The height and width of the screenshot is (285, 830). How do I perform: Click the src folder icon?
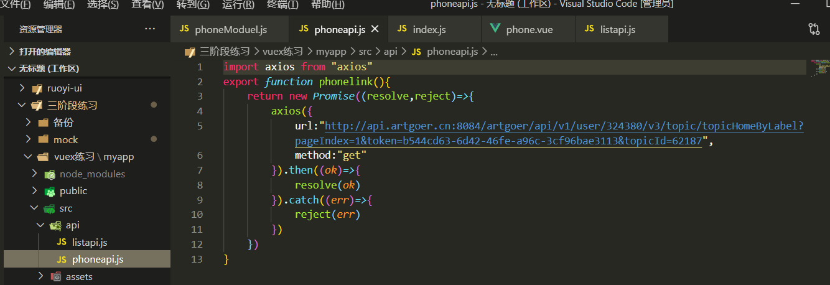click(49, 208)
